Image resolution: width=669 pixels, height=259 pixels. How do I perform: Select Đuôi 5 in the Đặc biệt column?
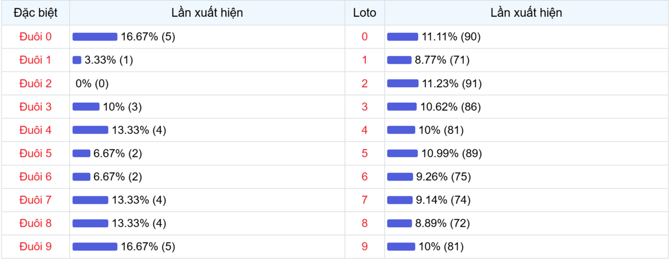(x=35, y=153)
